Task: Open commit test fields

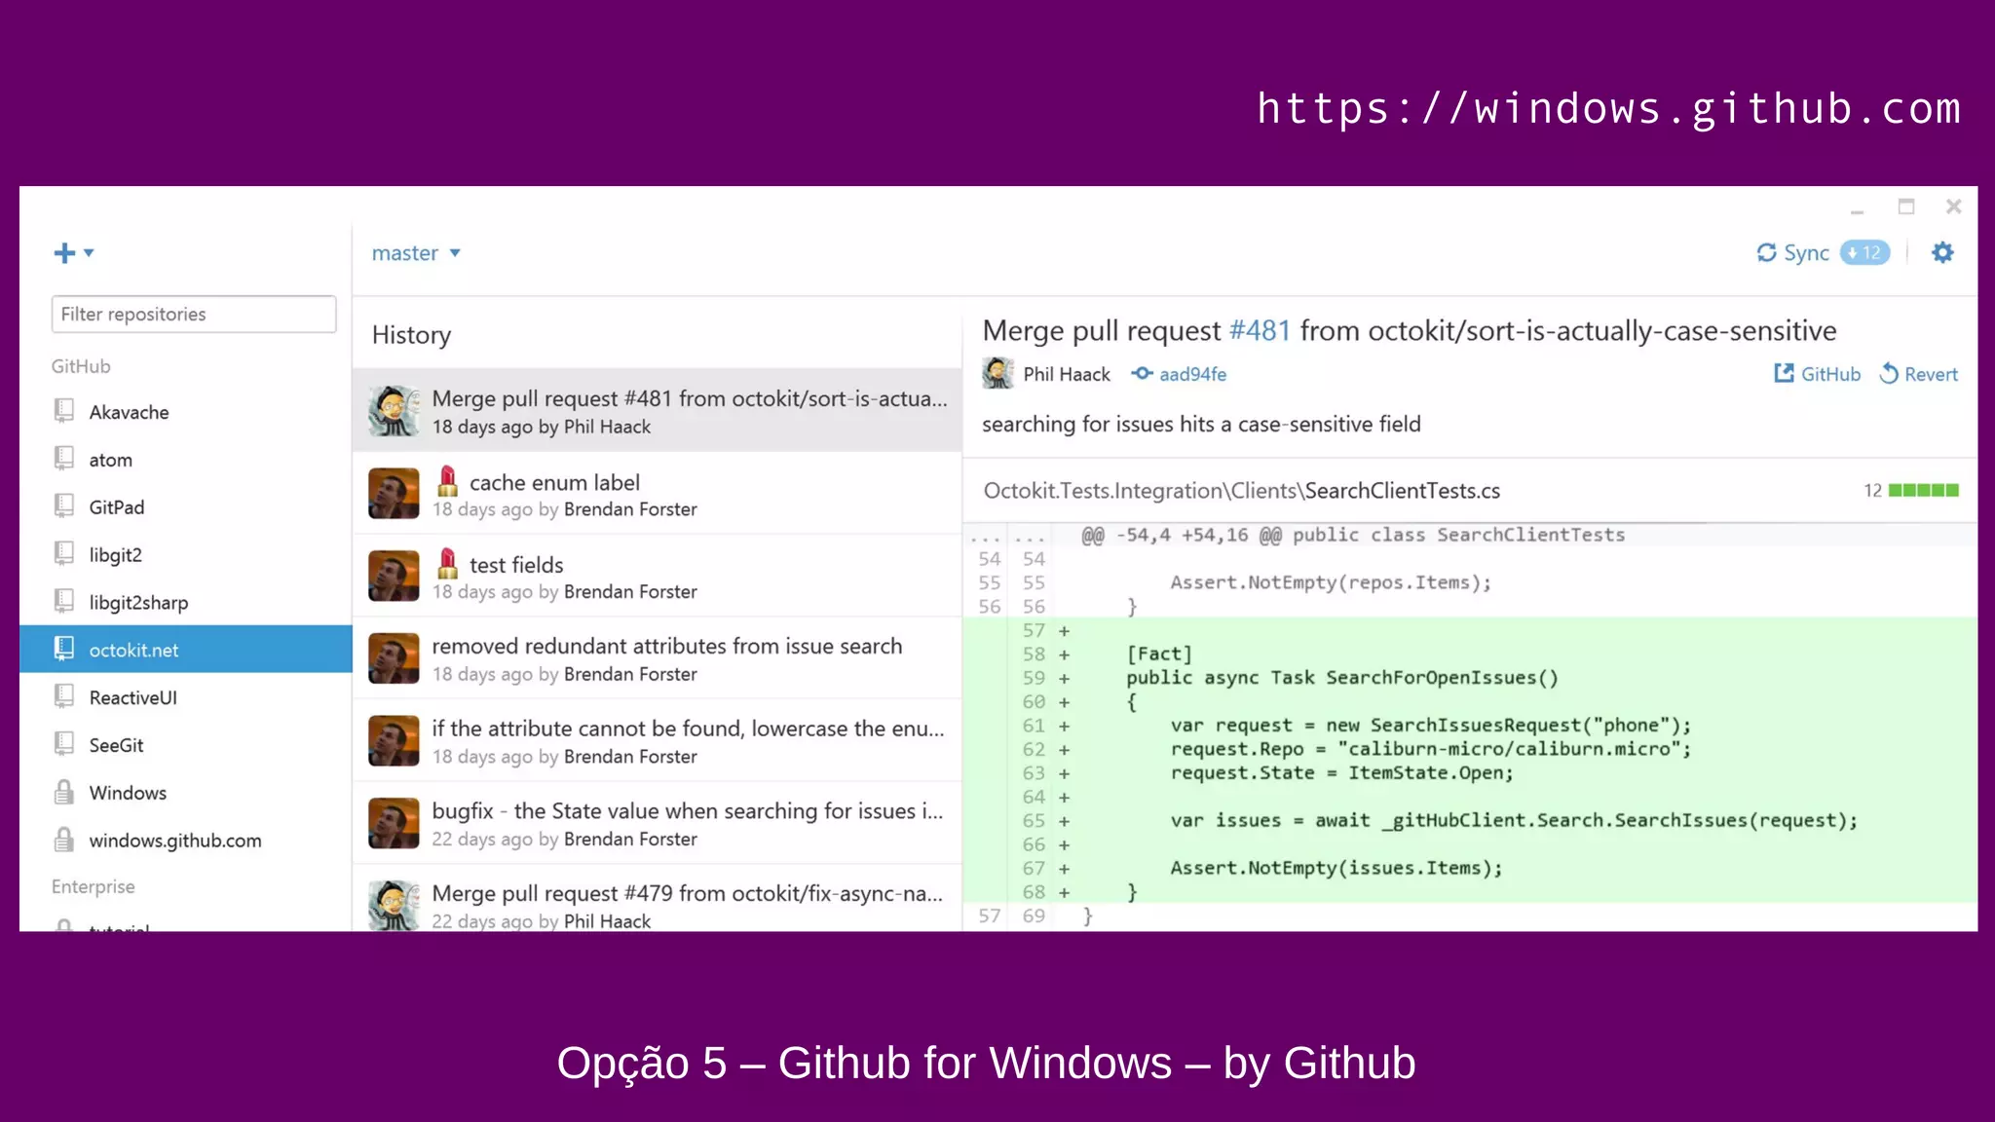Action: point(658,576)
